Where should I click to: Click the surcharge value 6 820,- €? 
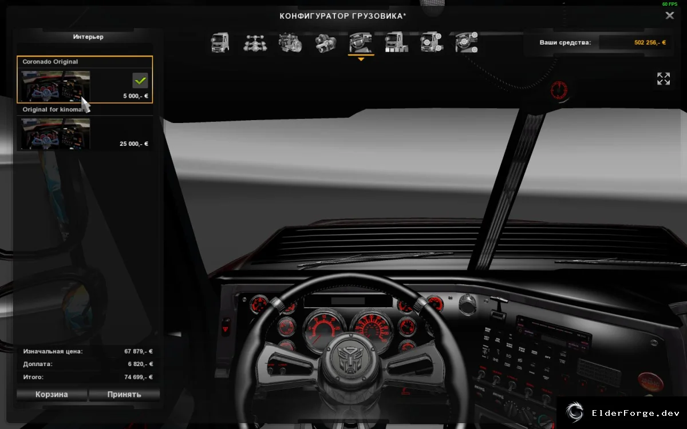[x=140, y=364]
